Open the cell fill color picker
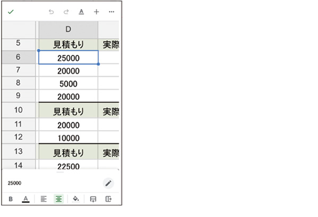Viewport: 318px width, 217px height. (76, 199)
